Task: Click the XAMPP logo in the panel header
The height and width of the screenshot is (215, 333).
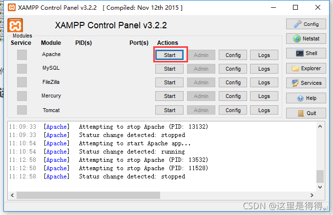Action: click(15, 25)
